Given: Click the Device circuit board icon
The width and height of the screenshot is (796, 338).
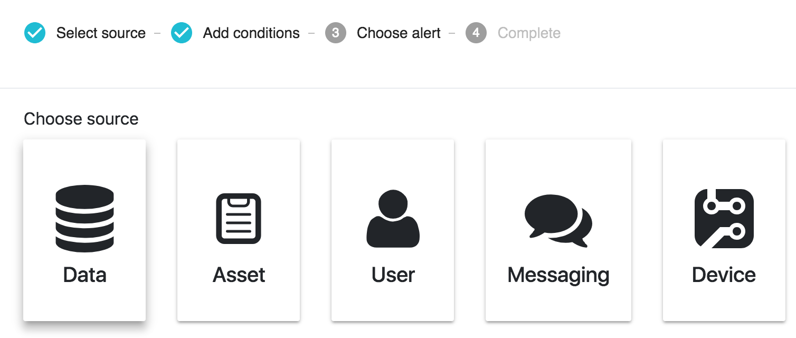Looking at the screenshot, I should (724, 218).
